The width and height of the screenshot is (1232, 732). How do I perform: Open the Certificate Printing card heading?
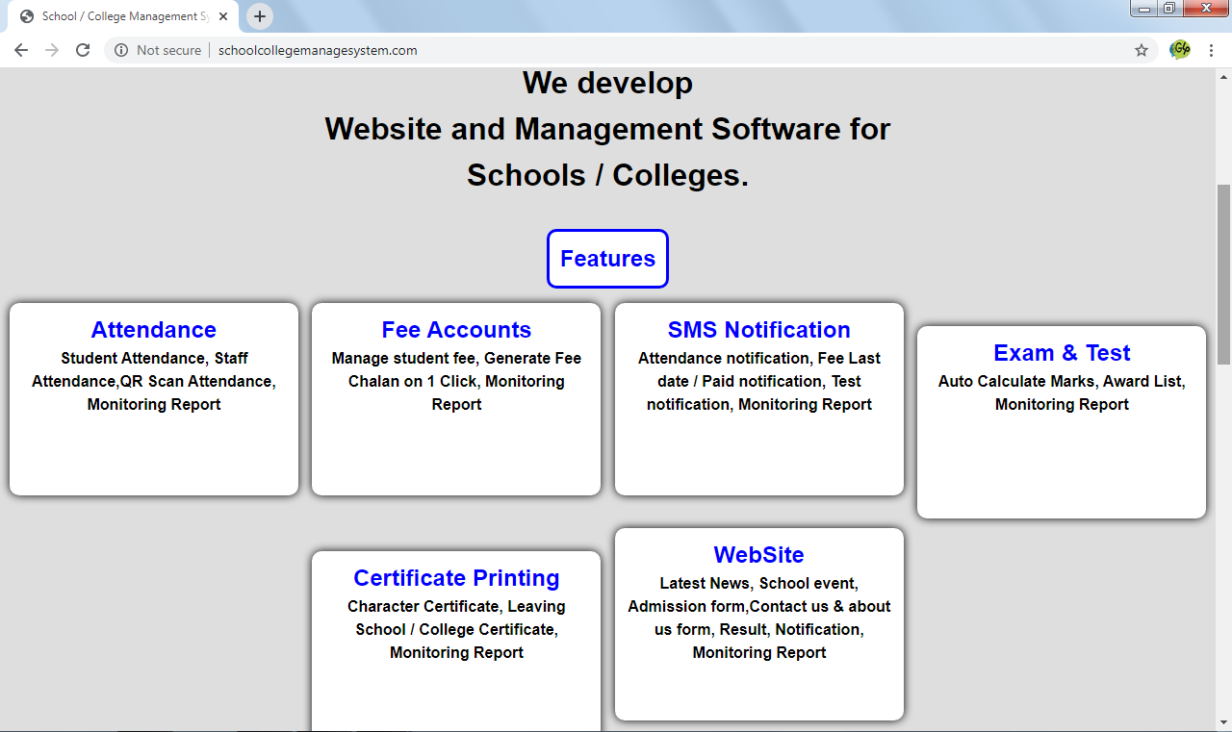point(456,578)
